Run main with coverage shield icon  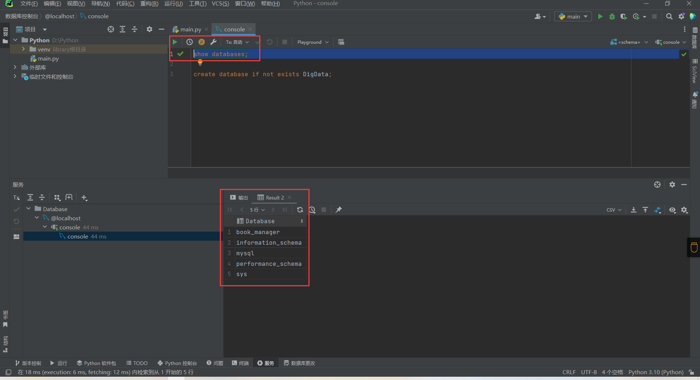tap(624, 16)
